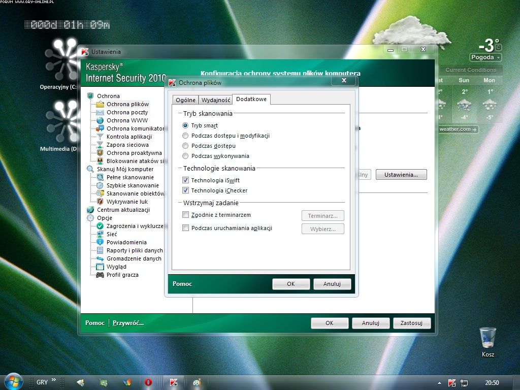The width and height of the screenshot is (520, 390).
Task: Click Anuluj in the Ustawienia window footer
Action: point(370,323)
